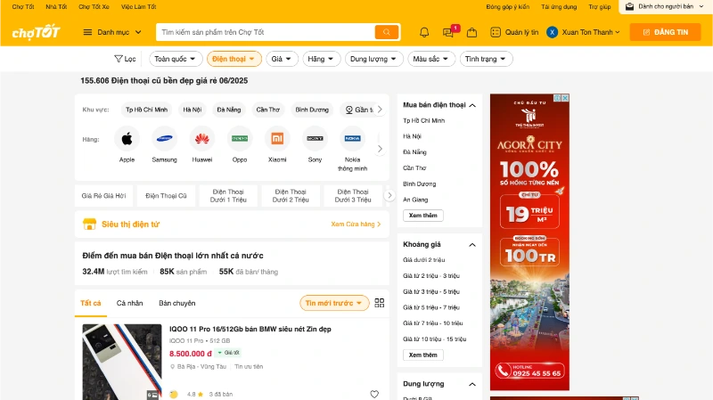Open the Giá filter dropdown

pyautogui.click(x=282, y=59)
